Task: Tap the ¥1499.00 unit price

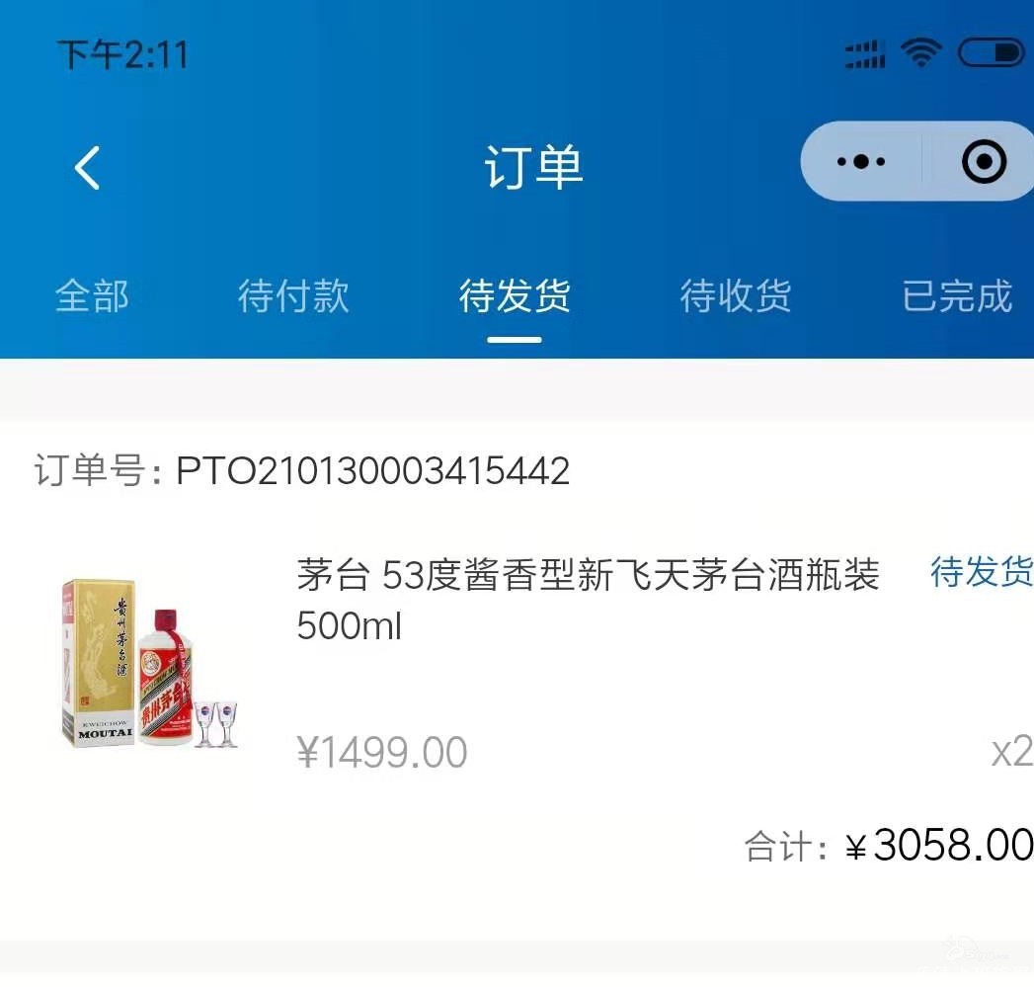Action: pos(382,752)
